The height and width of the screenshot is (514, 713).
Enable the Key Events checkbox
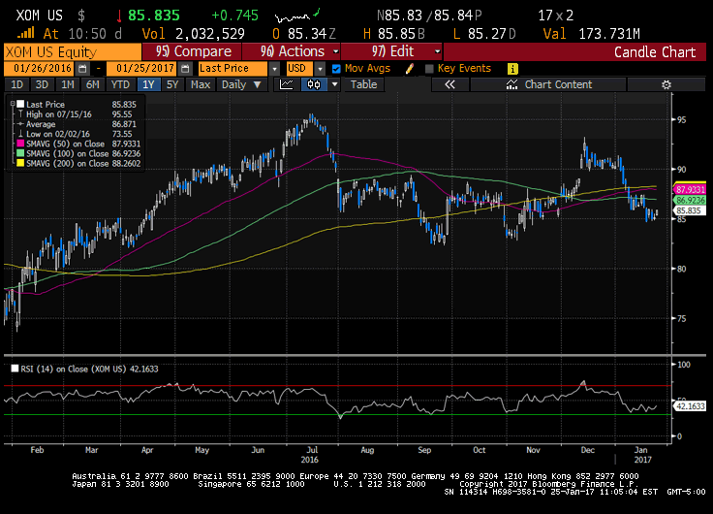click(429, 69)
